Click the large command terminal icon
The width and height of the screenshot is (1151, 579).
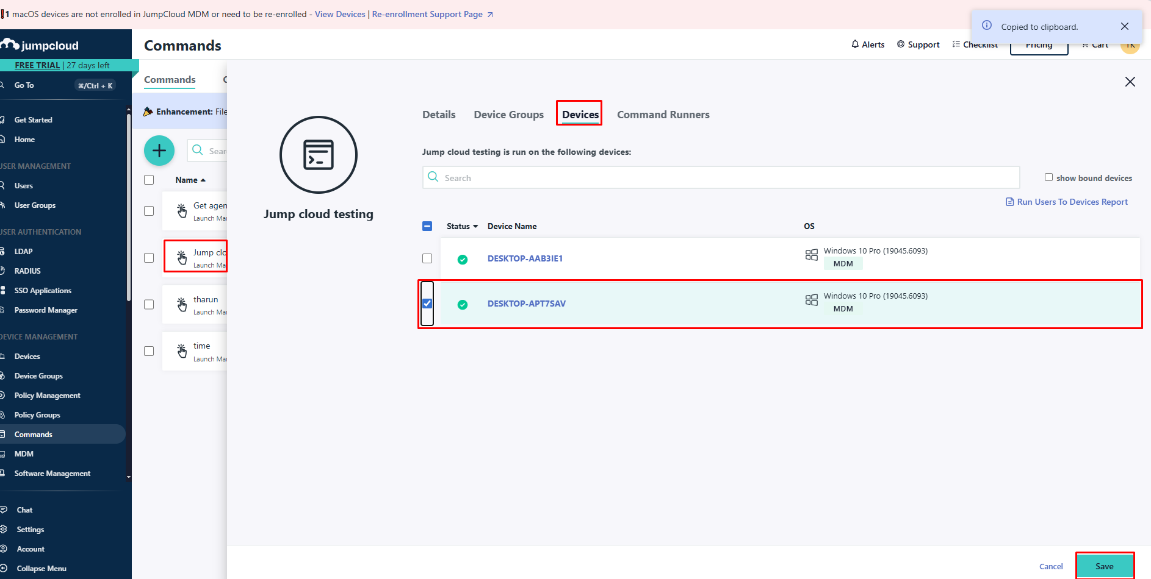pos(319,155)
